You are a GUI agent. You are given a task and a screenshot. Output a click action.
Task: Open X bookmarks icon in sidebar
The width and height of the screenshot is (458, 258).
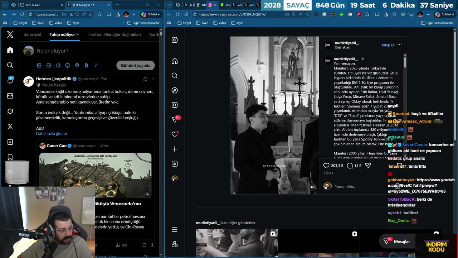coord(10,157)
